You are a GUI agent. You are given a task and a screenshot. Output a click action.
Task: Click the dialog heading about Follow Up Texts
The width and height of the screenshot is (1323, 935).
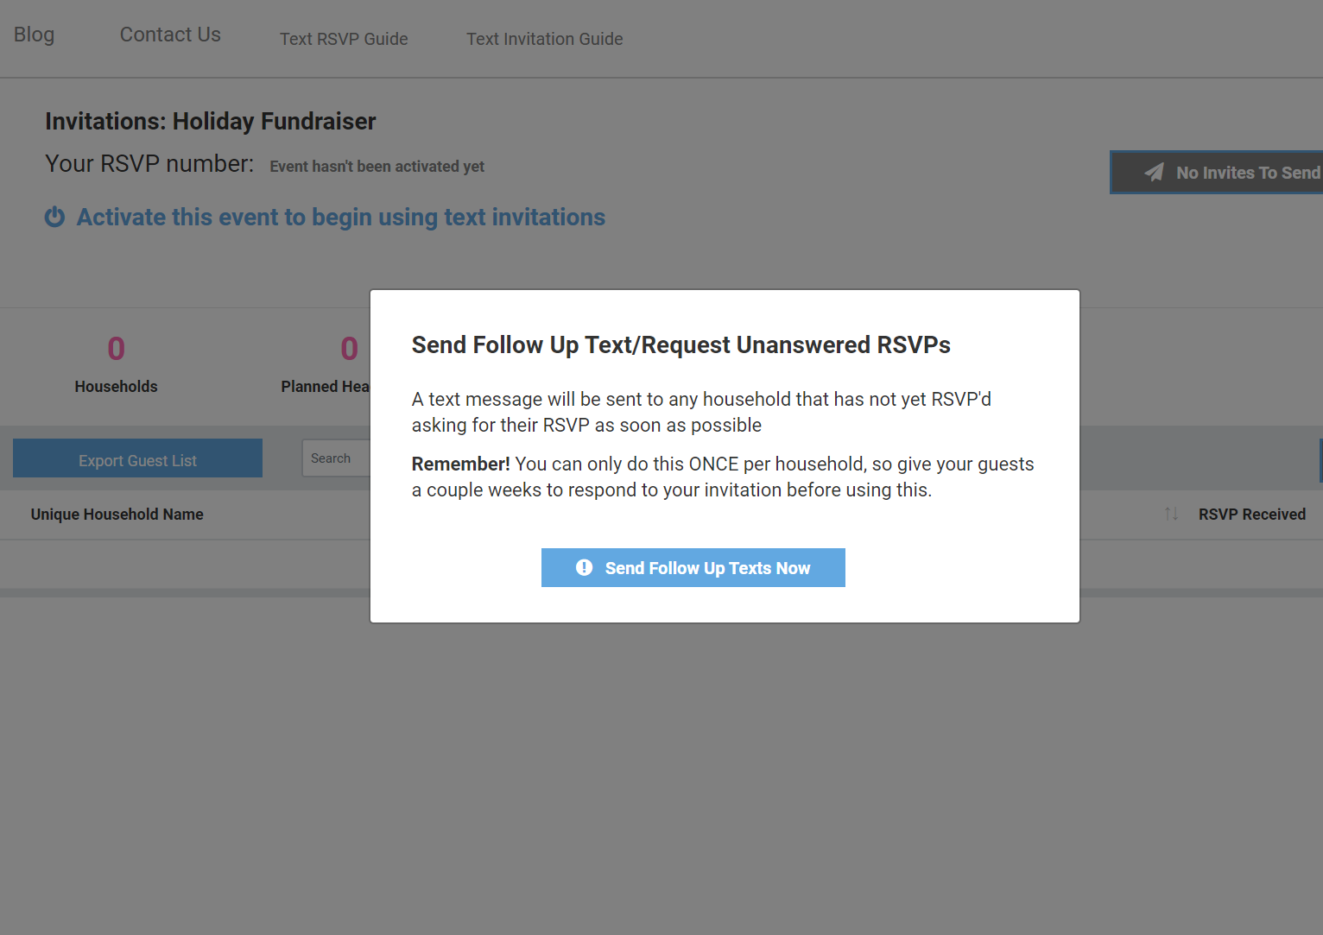click(x=680, y=344)
